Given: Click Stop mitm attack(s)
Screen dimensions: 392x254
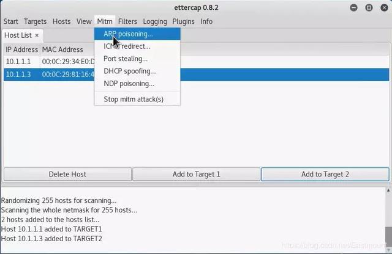Looking at the screenshot, I should (x=137, y=99).
